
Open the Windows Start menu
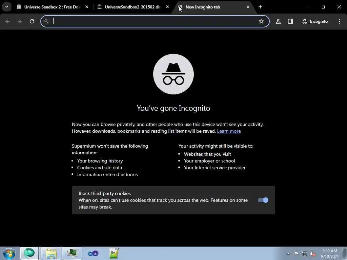[9, 253]
